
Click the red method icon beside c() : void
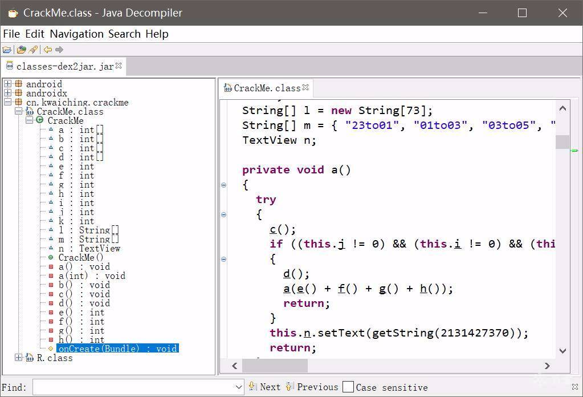(x=51, y=294)
